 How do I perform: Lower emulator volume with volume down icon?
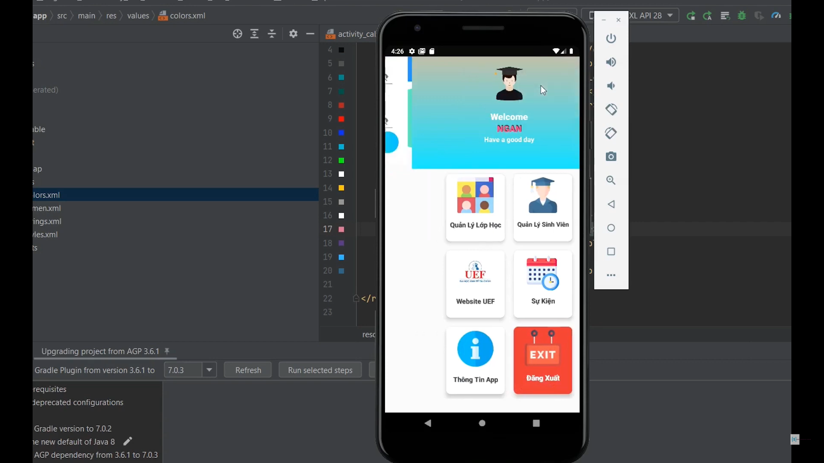coord(611,86)
